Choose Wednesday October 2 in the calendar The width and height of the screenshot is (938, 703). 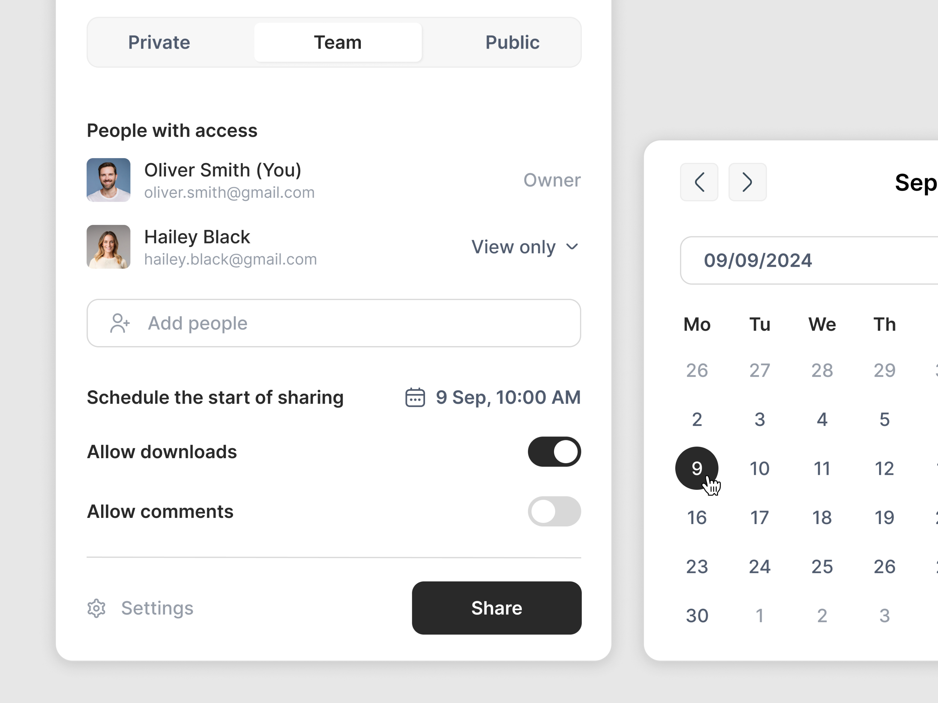point(822,616)
